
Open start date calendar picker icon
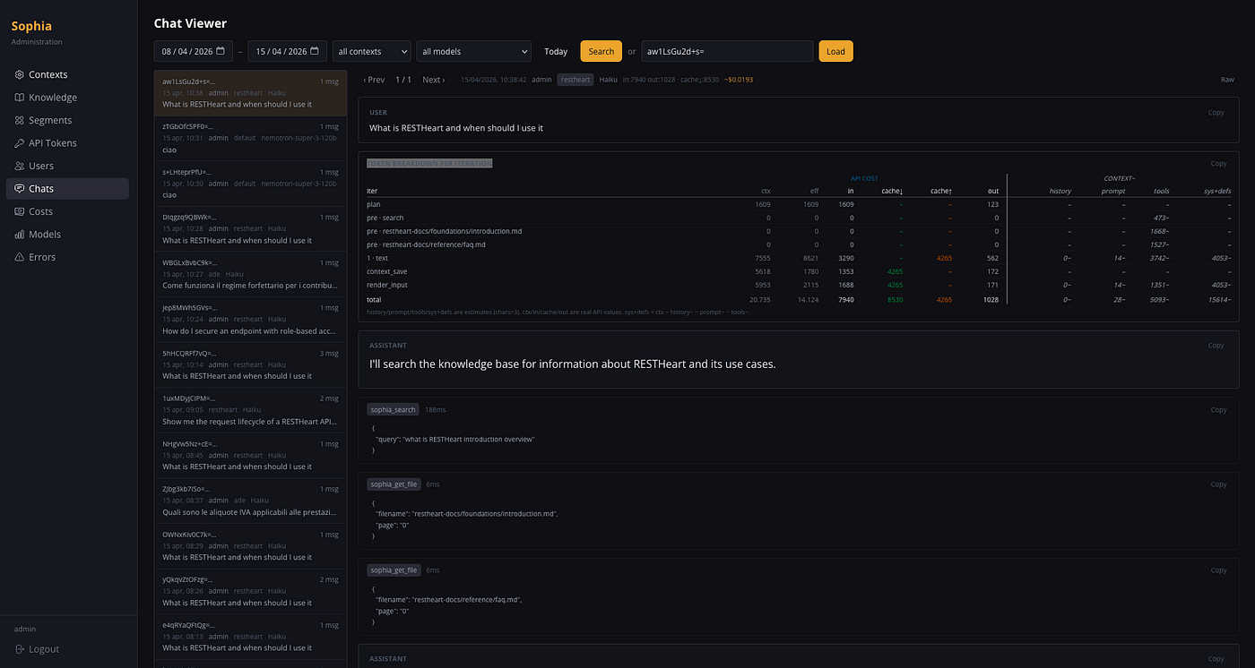221,52
